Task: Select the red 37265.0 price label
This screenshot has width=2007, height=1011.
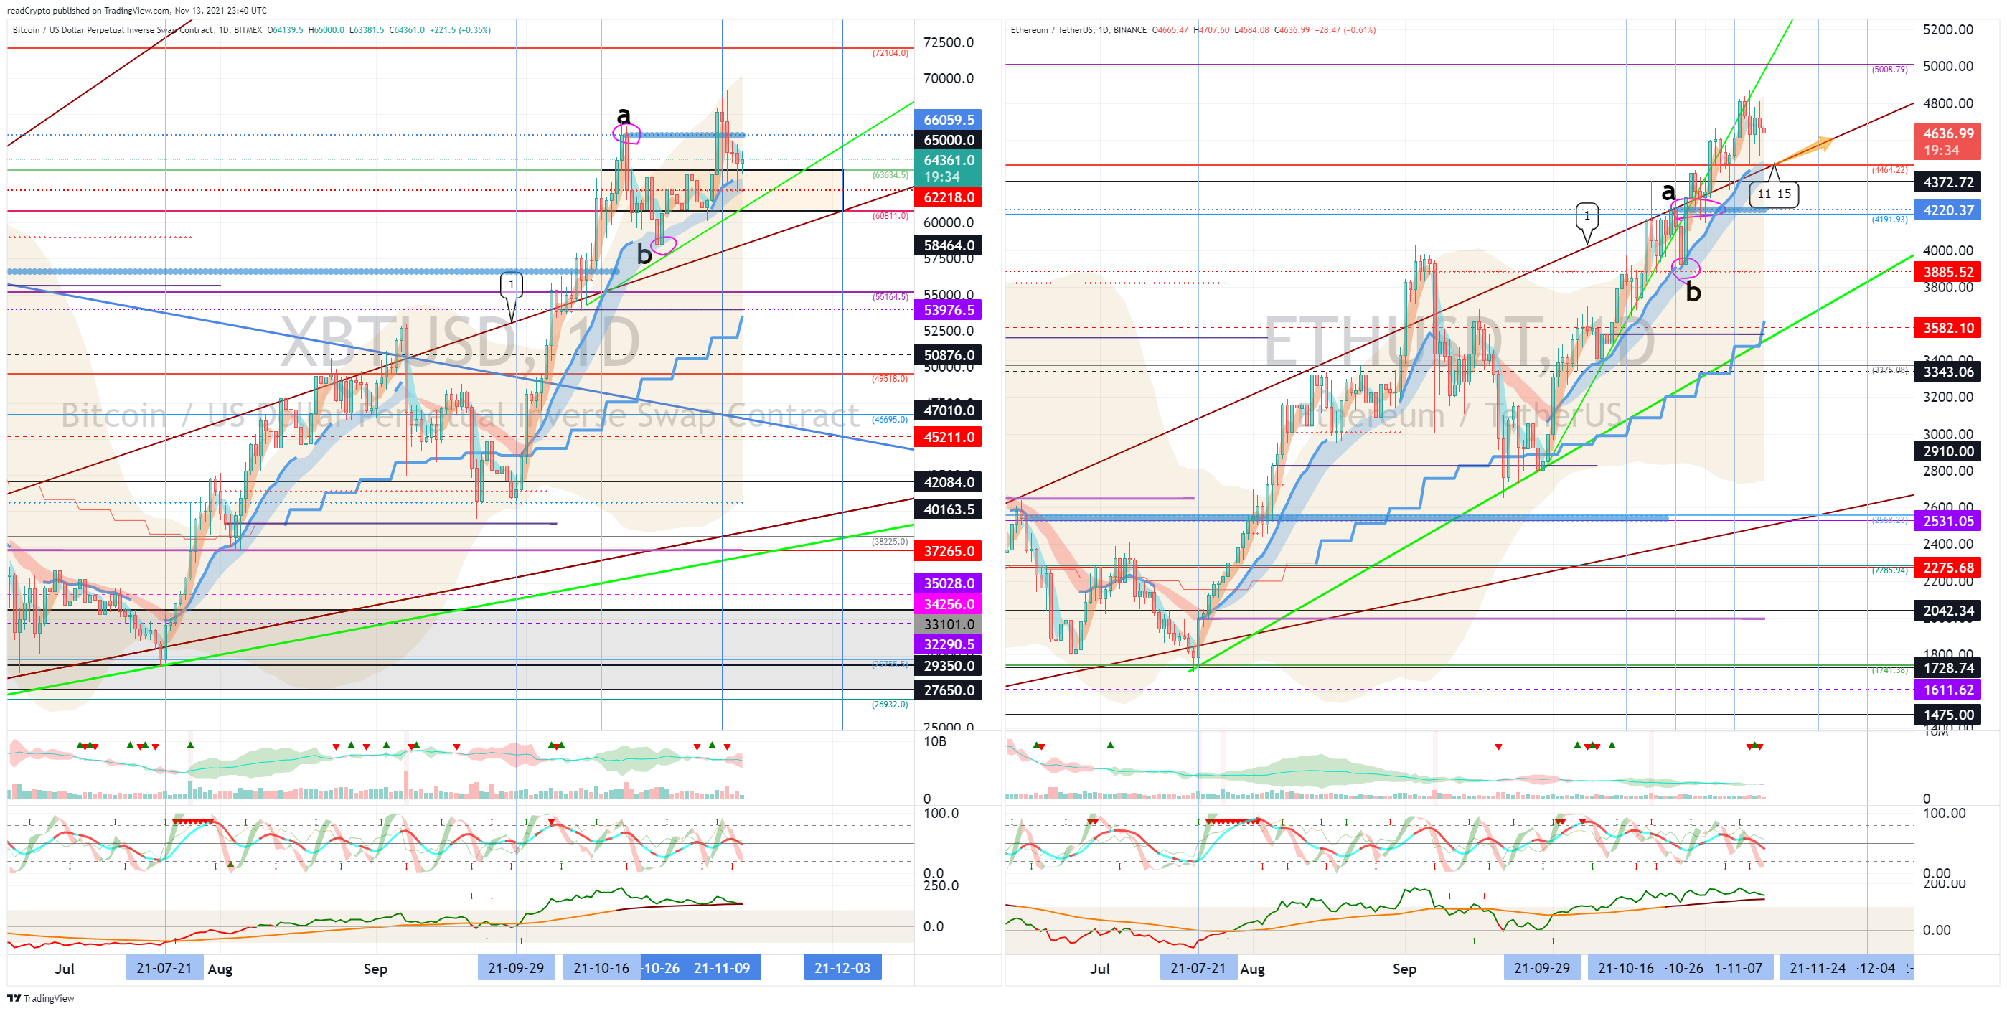Action: (947, 552)
